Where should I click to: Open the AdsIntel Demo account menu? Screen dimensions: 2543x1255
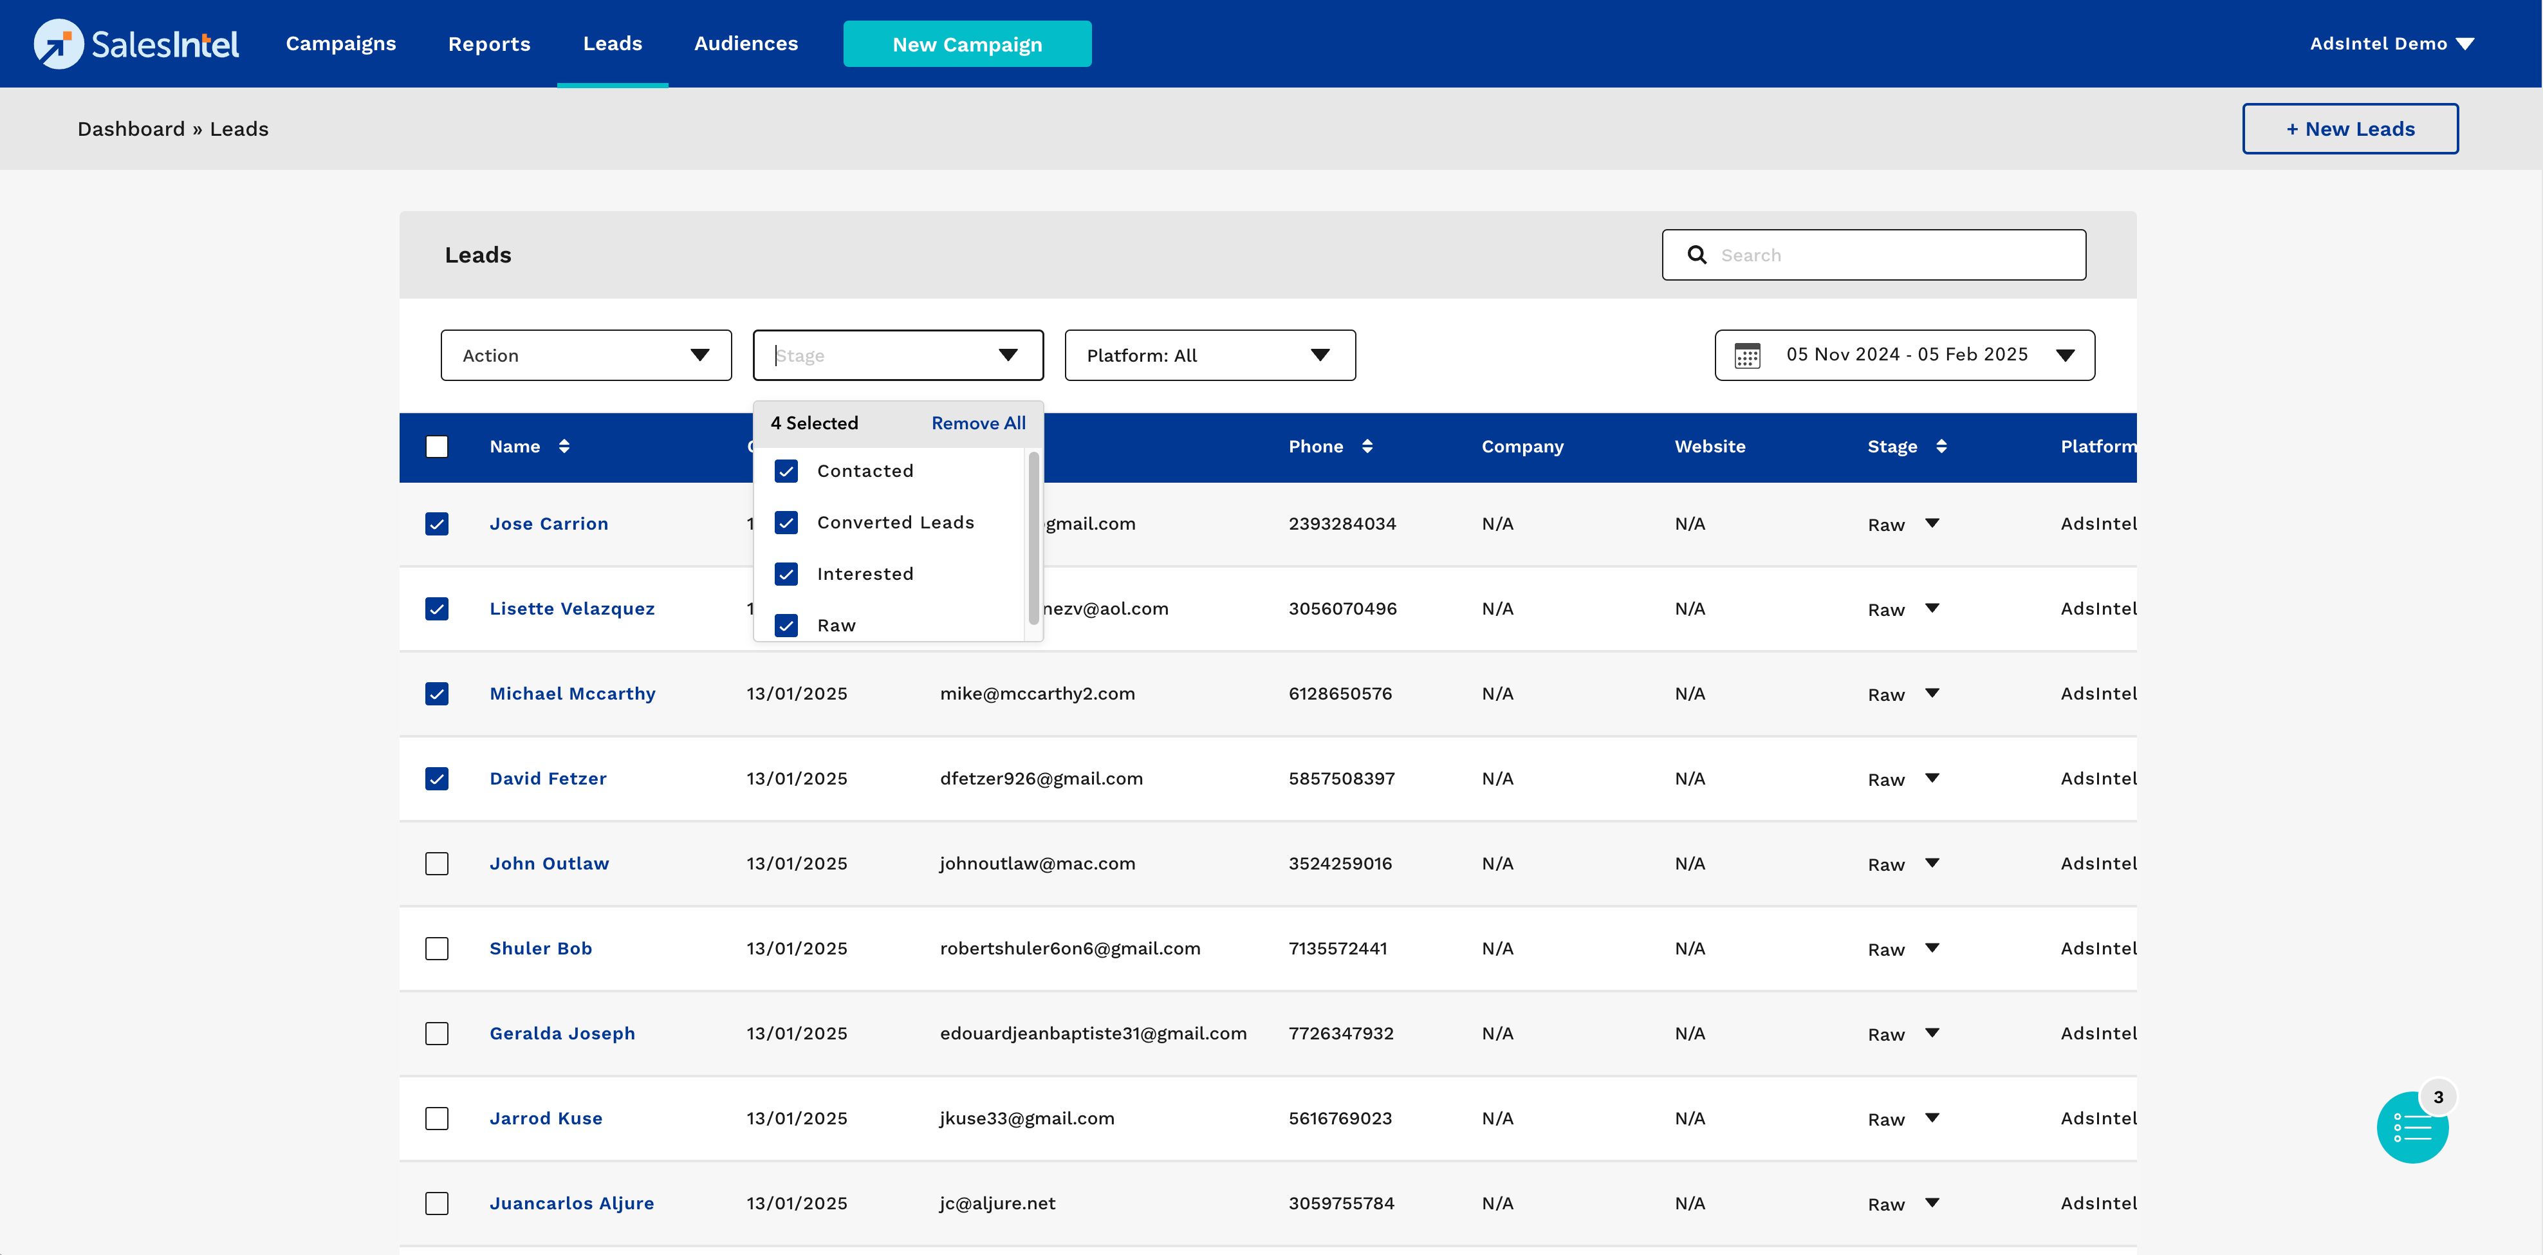(2390, 44)
